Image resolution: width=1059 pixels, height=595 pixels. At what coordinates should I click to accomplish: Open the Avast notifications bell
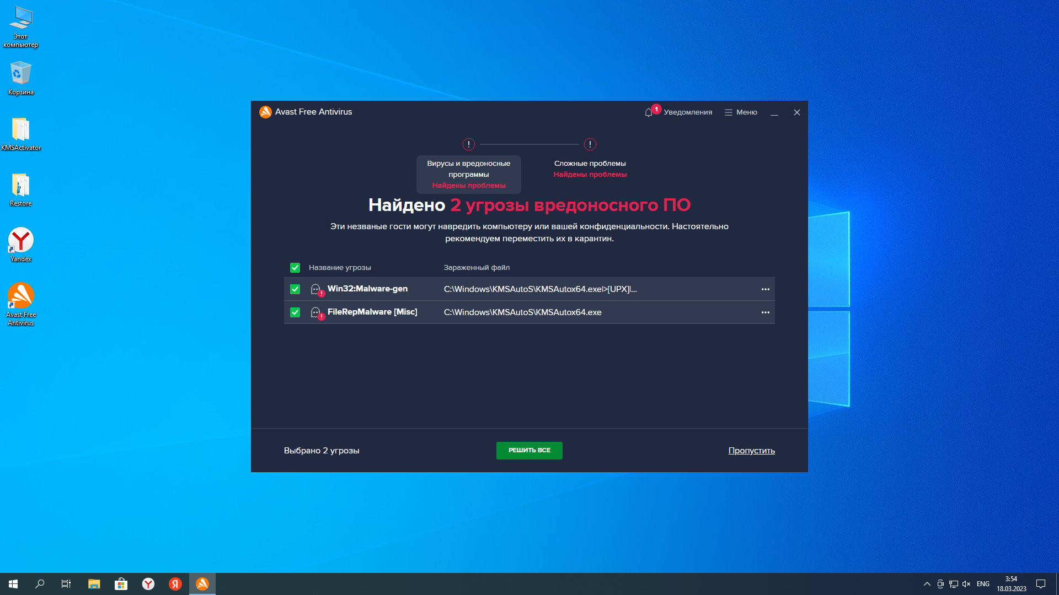pos(649,112)
